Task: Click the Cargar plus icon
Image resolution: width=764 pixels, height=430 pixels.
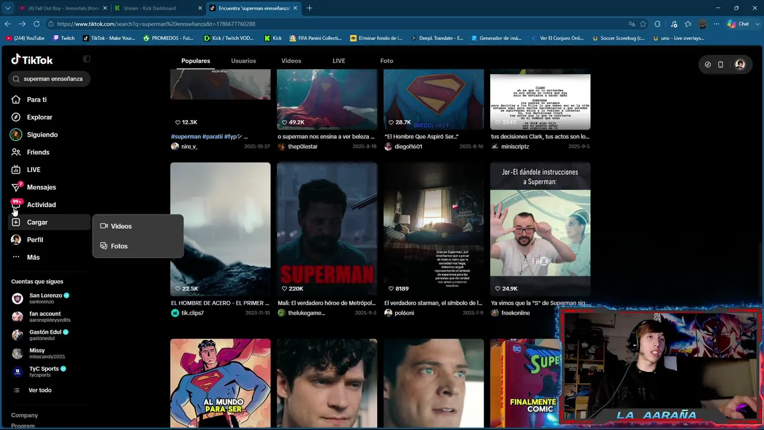Action: (x=16, y=222)
